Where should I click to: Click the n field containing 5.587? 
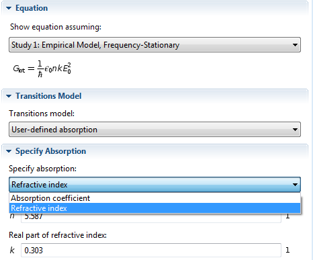(151, 218)
